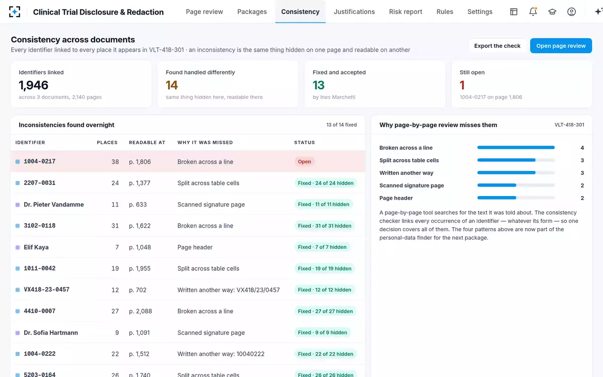Click the Page header reason for Elif Kaya
The image size is (603, 377).
(x=195, y=247)
